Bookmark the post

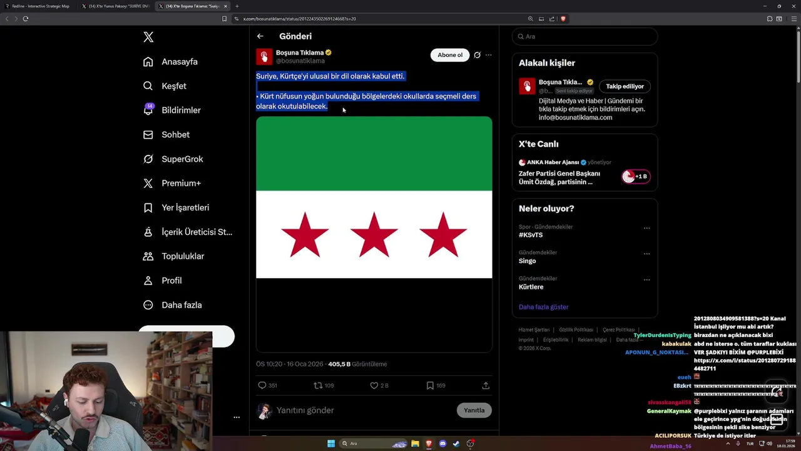(x=430, y=385)
